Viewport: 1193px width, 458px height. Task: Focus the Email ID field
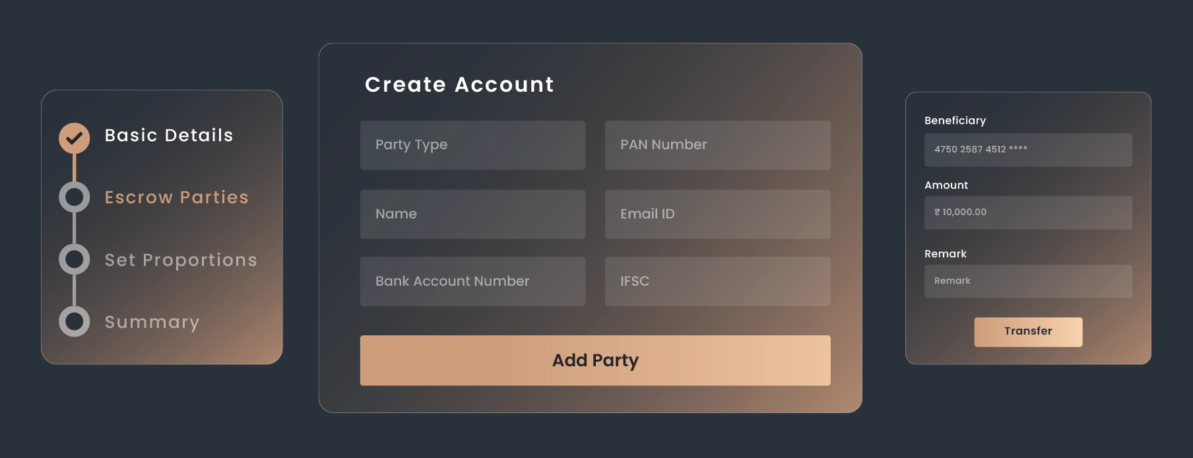pos(717,214)
